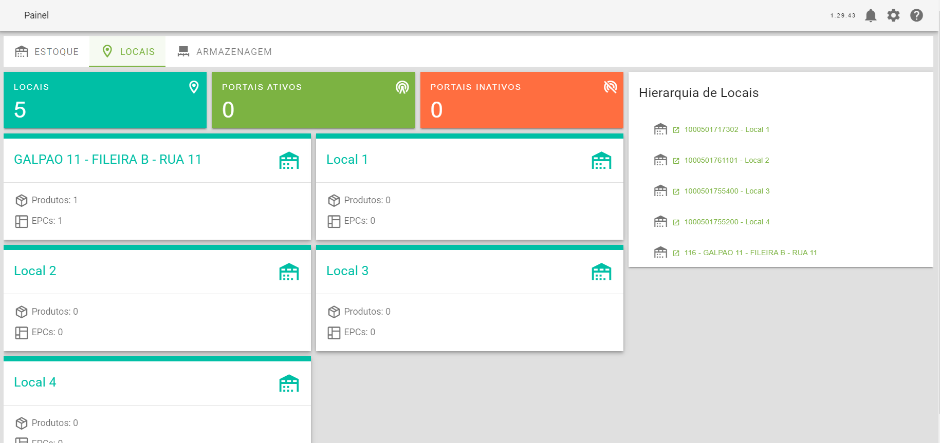Open hierarchy link 1000501755400 - Local 3
Viewport: 940px width, 443px height.
pyautogui.click(x=727, y=191)
